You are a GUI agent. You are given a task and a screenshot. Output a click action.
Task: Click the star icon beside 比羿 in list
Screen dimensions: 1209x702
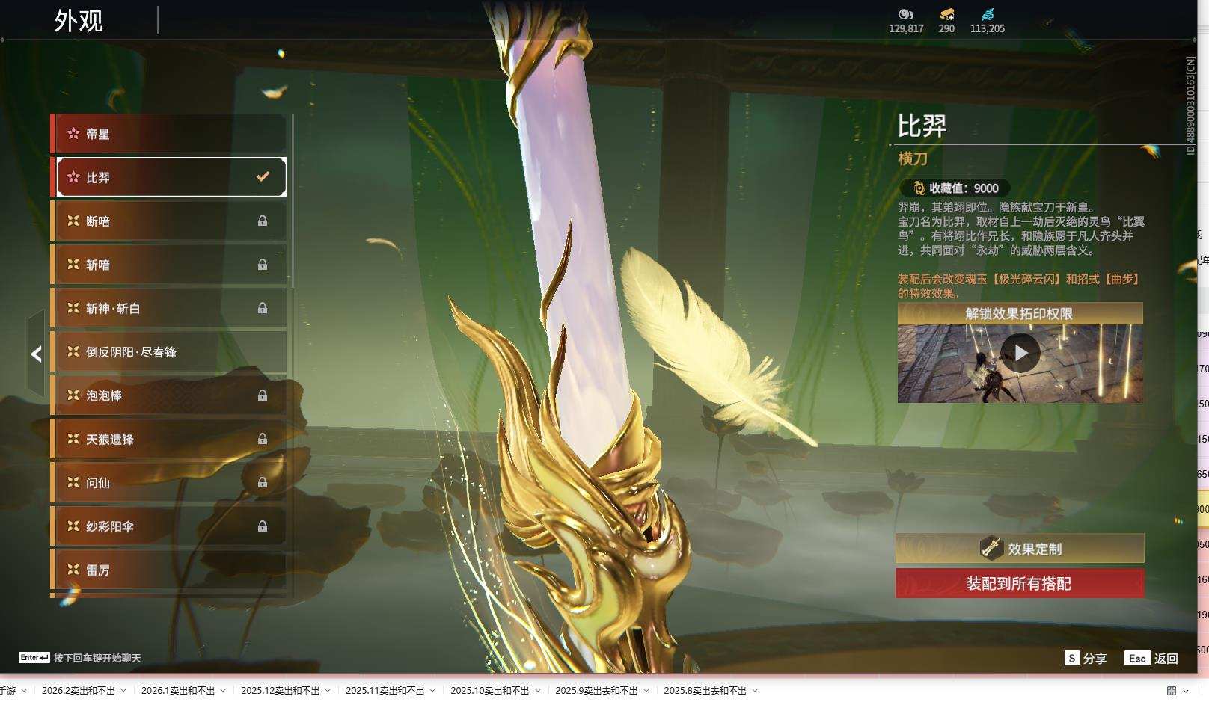coord(73,177)
